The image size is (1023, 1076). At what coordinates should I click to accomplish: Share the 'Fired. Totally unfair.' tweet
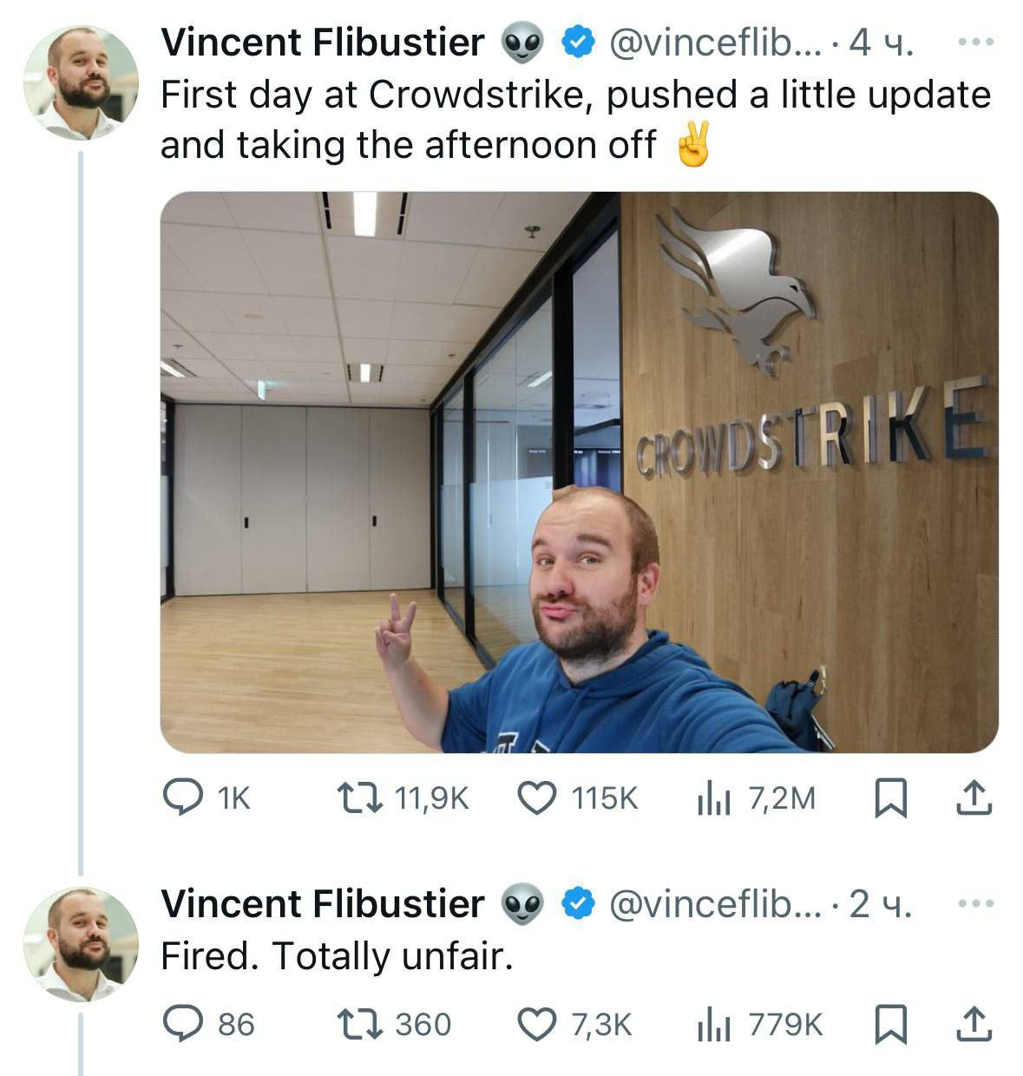pos(972,1024)
